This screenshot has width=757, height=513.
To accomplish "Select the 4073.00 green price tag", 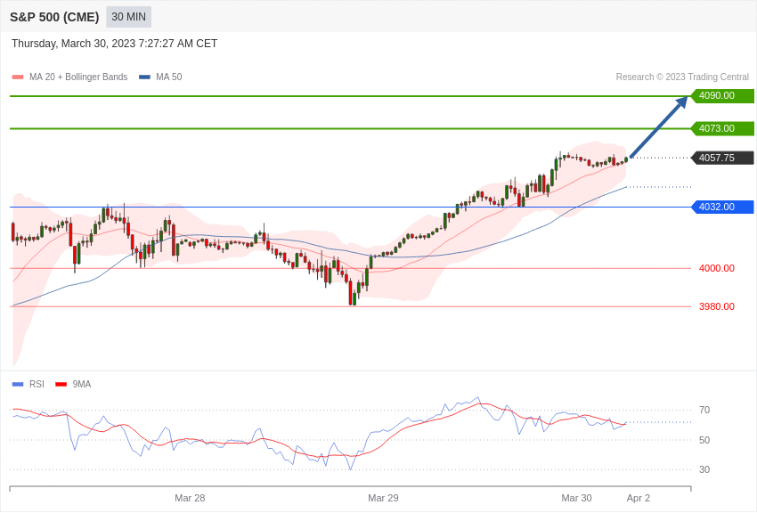I will click(x=722, y=128).
